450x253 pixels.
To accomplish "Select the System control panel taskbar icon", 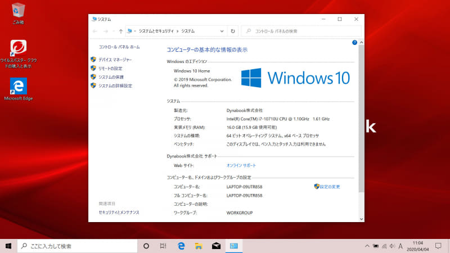I will point(234,246).
